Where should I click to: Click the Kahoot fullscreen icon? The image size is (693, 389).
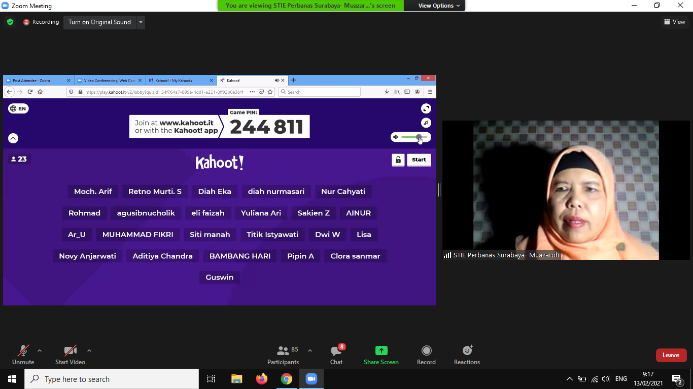click(x=426, y=108)
